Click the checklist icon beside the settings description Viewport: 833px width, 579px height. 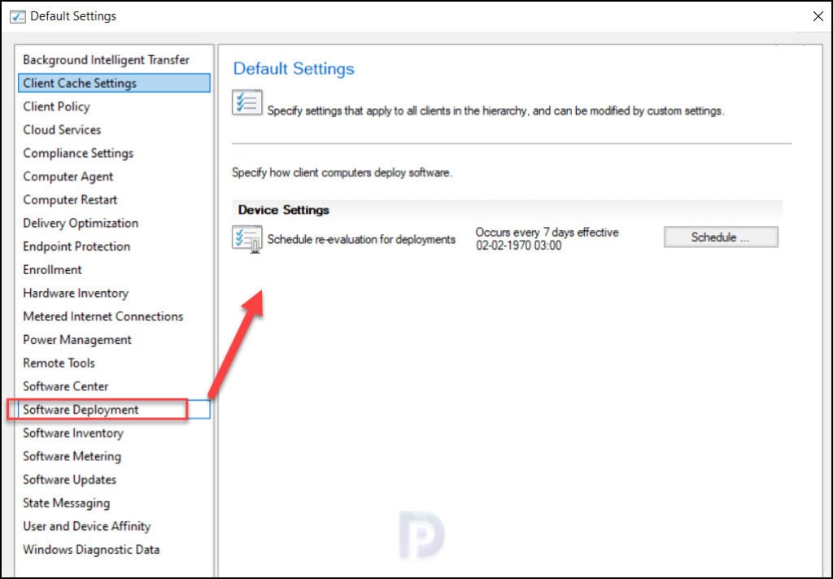[x=247, y=102]
